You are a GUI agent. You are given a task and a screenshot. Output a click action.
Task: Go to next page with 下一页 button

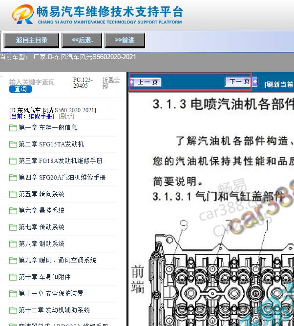click(x=238, y=81)
